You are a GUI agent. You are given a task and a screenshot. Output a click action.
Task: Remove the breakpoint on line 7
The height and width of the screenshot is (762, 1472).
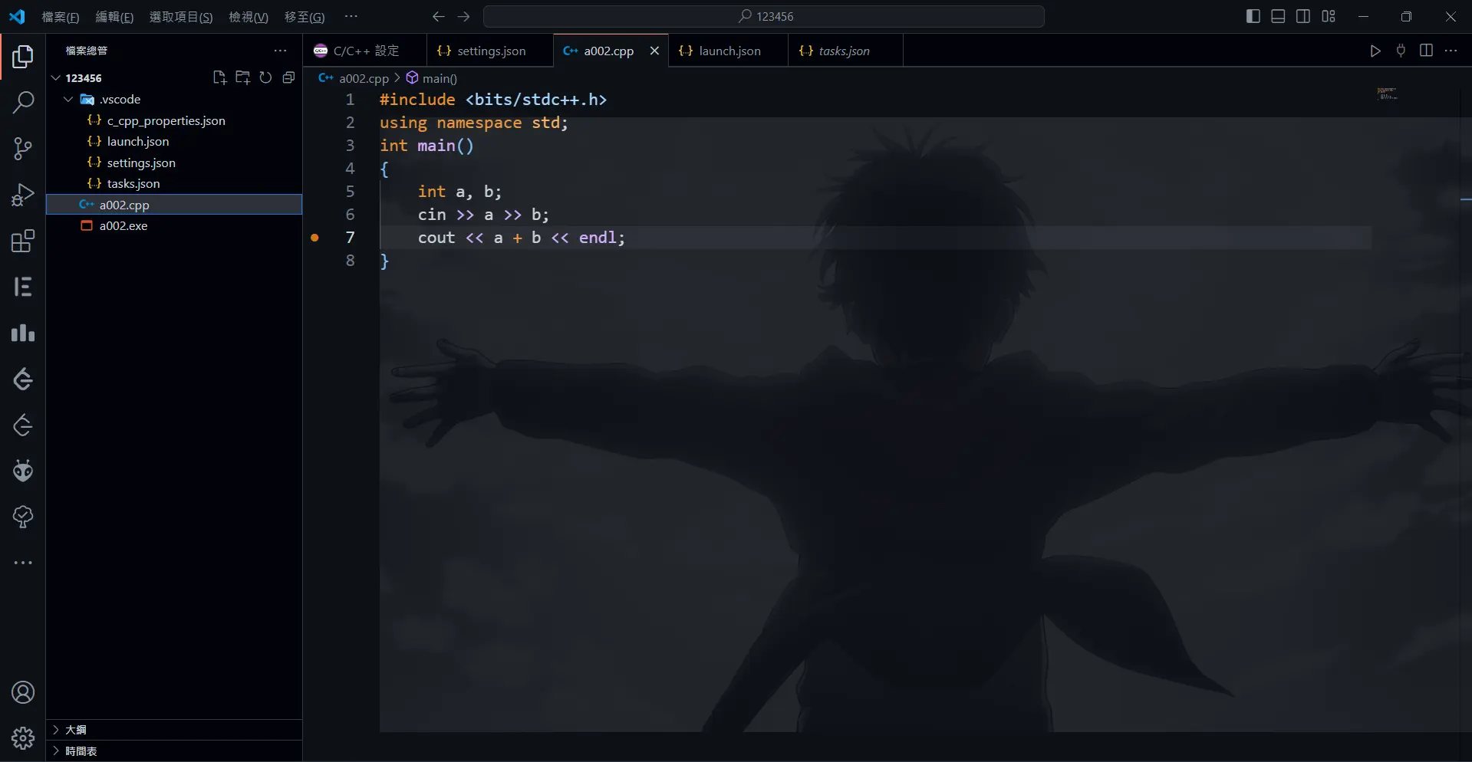(314, 238)
